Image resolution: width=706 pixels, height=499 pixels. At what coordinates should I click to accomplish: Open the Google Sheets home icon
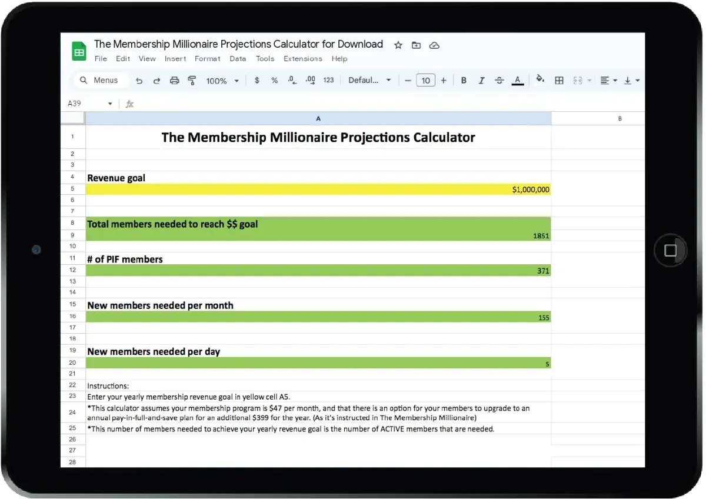[79, 51]
